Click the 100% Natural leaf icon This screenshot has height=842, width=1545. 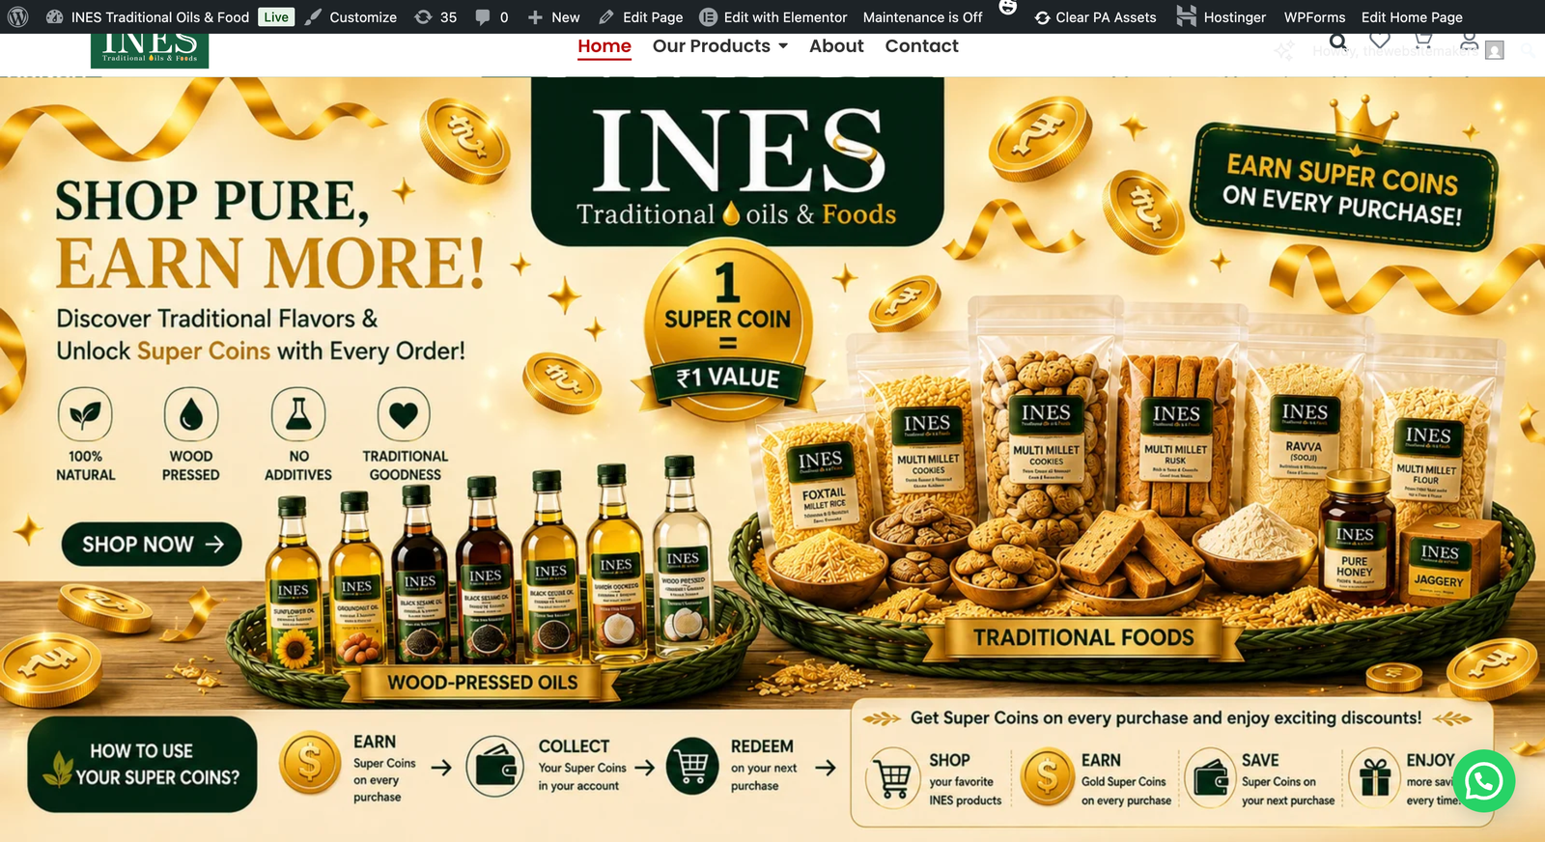click(85, 415)
